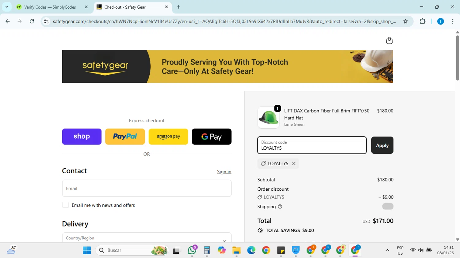The width and height of the screenshot is (460, 258).
Task: Open the Buscar taskbar search box
Action: [x=132, y=250]
